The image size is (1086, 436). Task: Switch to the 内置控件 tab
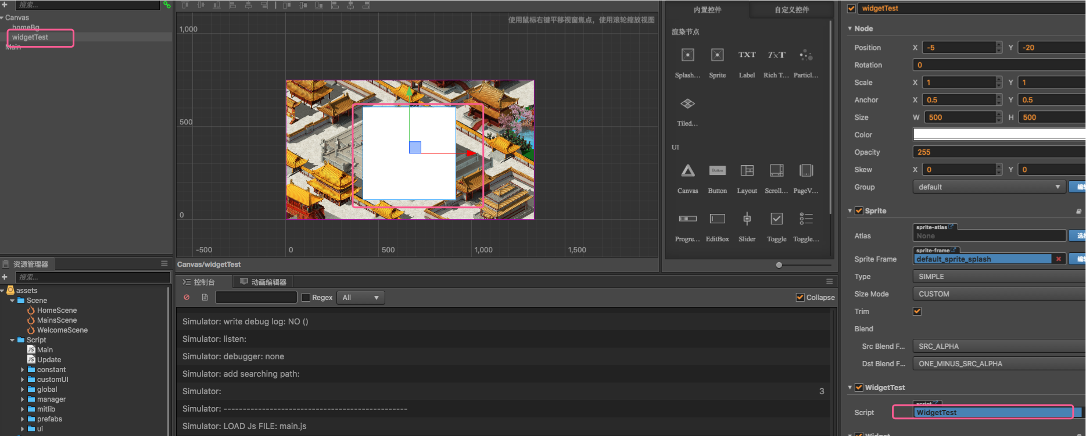point(707,10)
